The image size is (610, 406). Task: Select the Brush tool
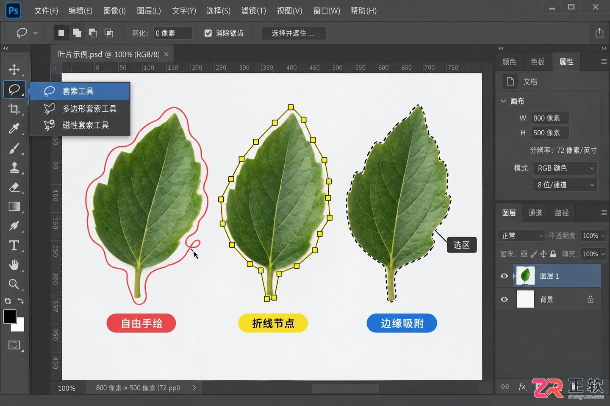[14, 148]
